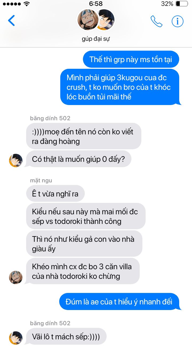This screenshot has width=192, height=350.
Task: Tap the avatar beside 'Có thật là muốn giúp'
Action: point(16,160)
